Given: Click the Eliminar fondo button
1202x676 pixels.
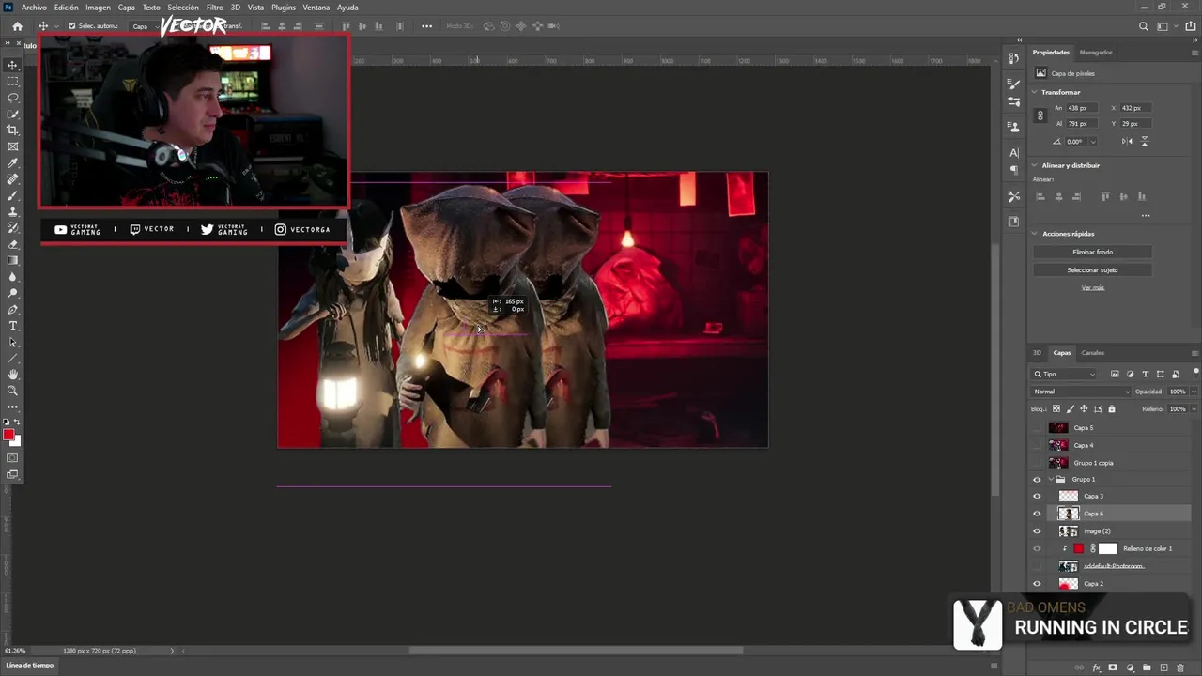Looking at the screenshot, I should [1092, 252].
